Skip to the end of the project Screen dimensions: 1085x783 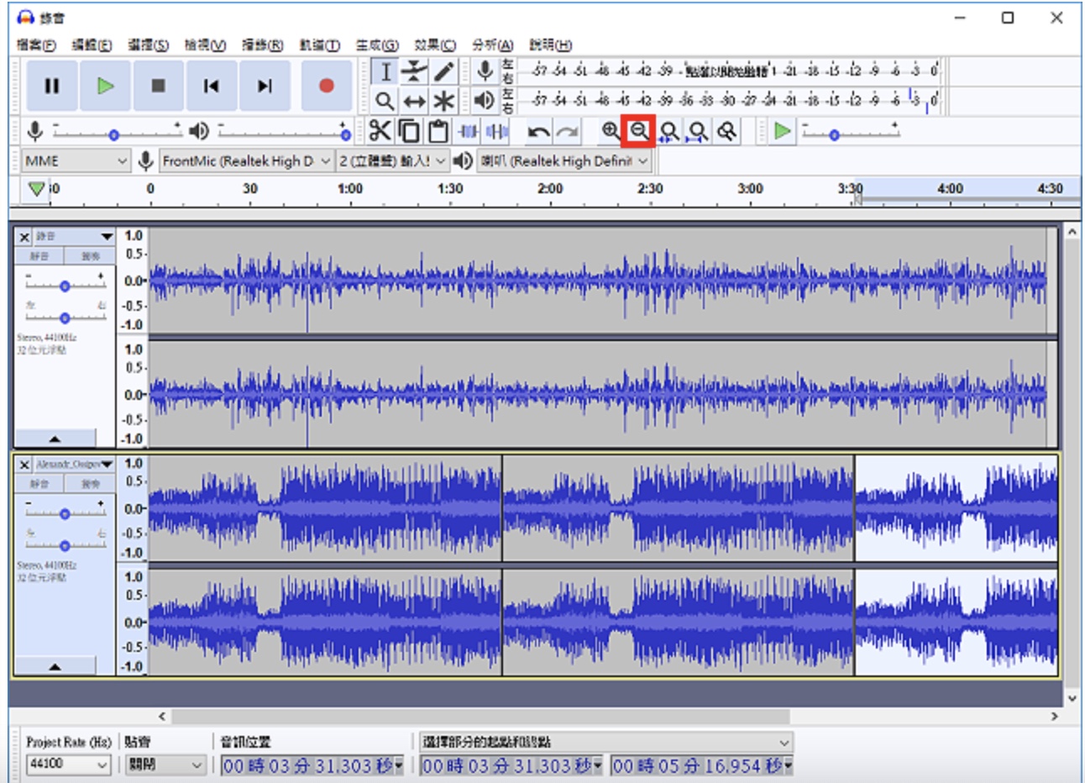[265, 85]
